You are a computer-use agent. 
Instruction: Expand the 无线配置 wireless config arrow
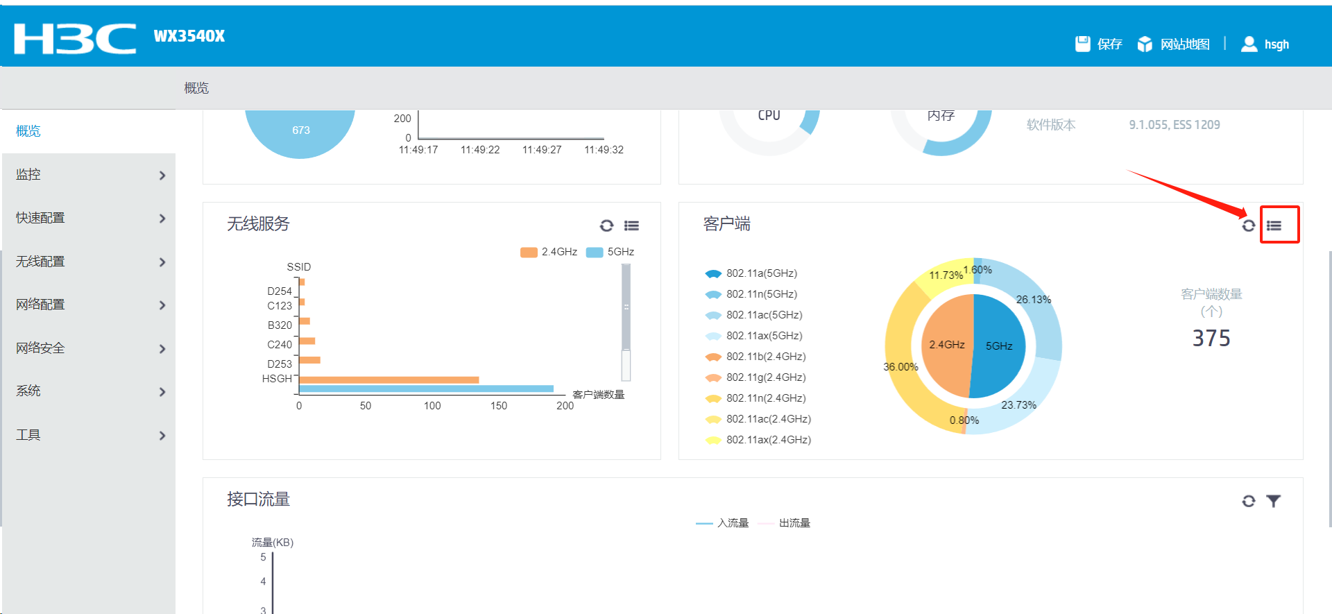point(162,262)
